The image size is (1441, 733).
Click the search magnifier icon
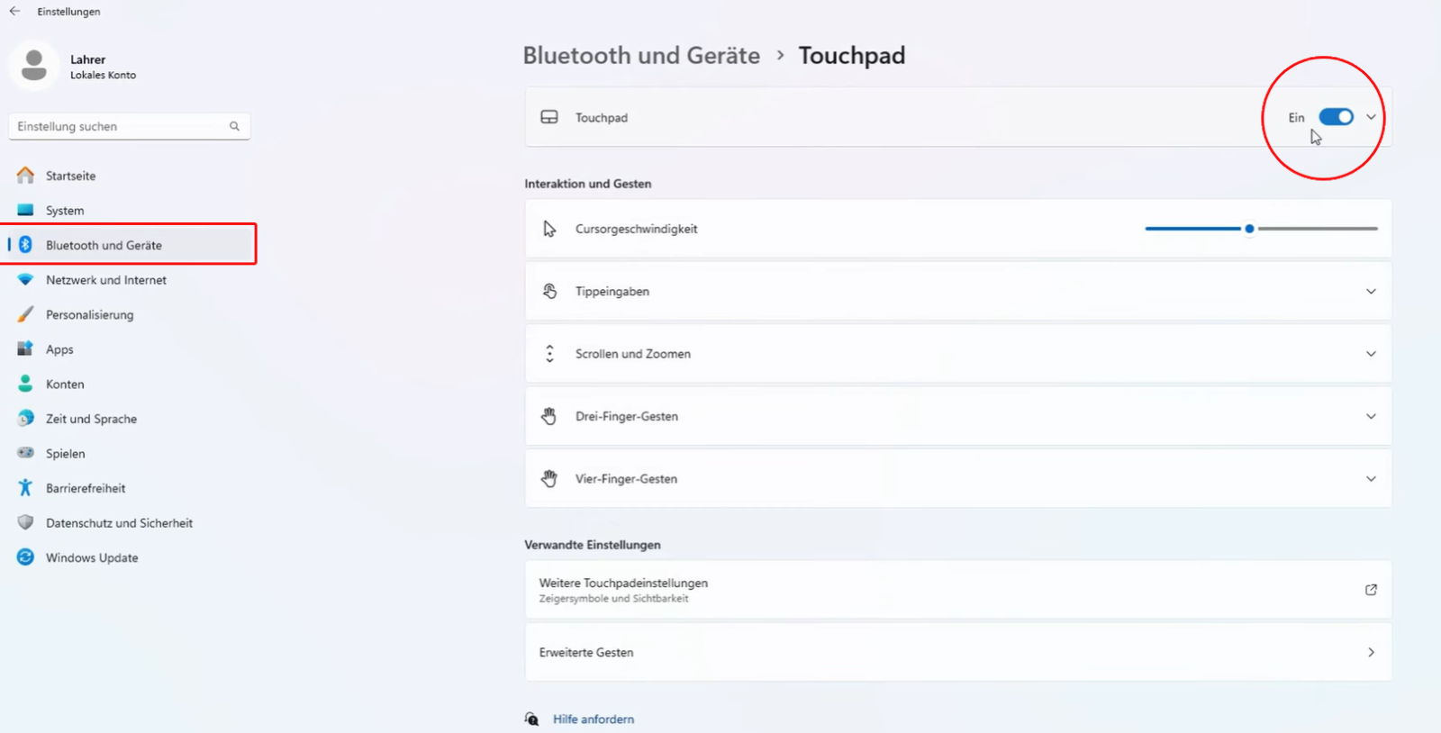(234, 126)
